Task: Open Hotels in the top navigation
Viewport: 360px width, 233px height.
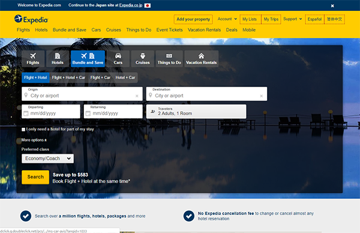Action: pyautogui.click(x=41, y=30)
